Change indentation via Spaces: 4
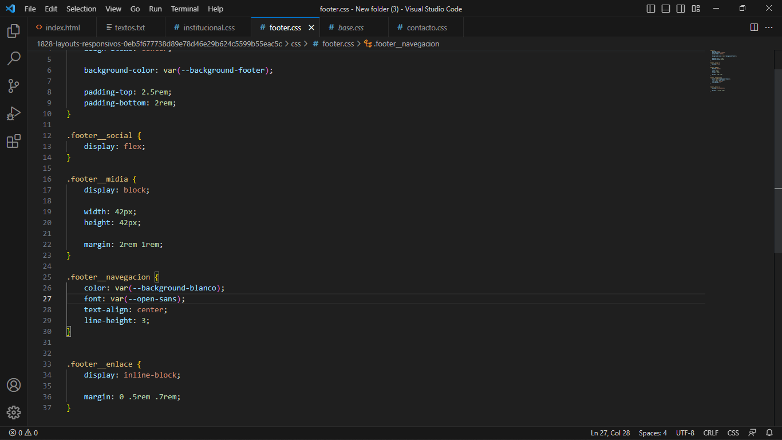 (x=653, y=433)
